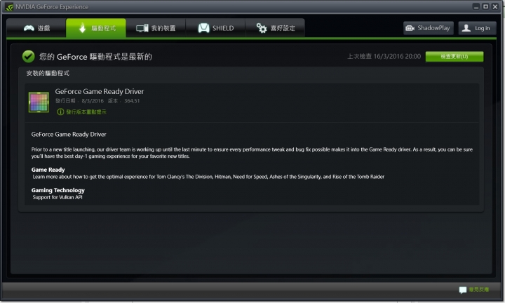
Task: Click the NVIDIA logo in the title bar
Action: [x=9, y=7]
